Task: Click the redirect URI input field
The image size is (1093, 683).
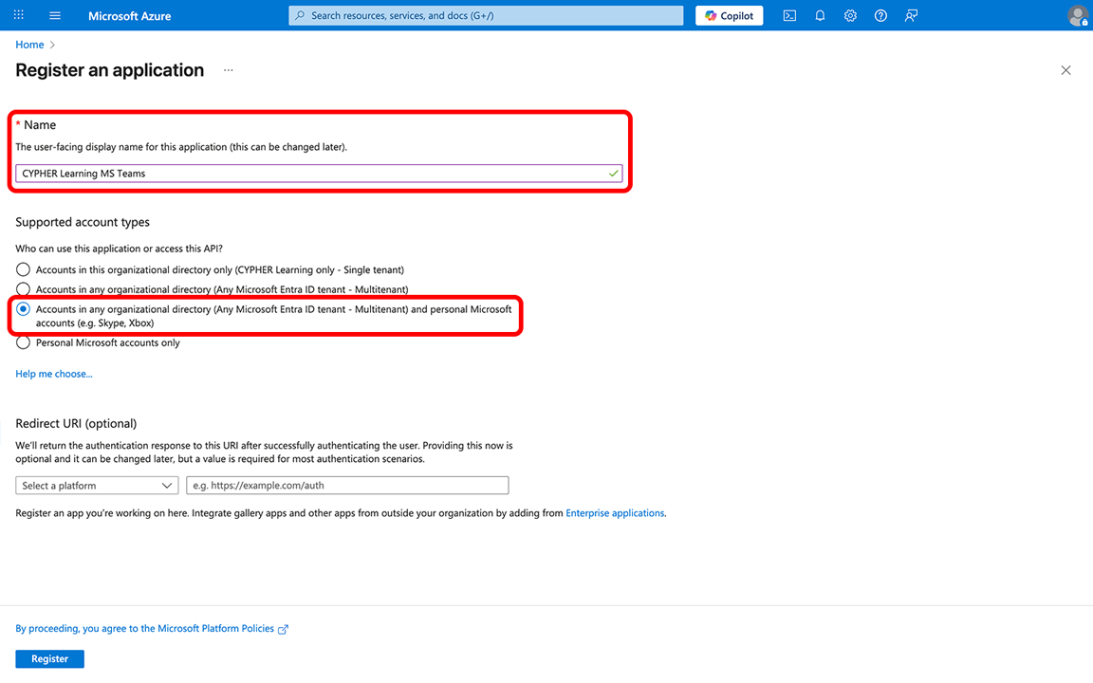Action: click(x=347, y=486)
